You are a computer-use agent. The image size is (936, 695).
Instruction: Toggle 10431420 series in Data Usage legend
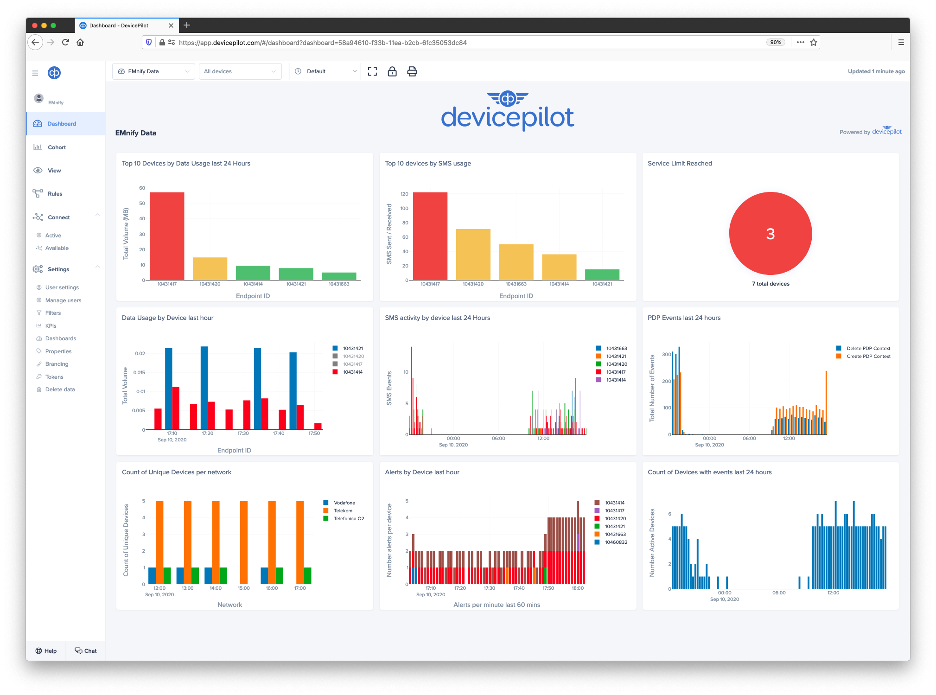click(348, 356)
